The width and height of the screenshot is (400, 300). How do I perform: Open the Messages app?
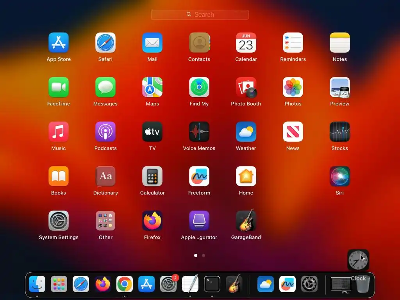coord(105,87)
